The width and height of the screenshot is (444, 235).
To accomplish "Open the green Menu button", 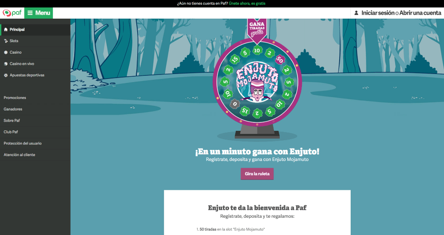I will pos(39,13).
